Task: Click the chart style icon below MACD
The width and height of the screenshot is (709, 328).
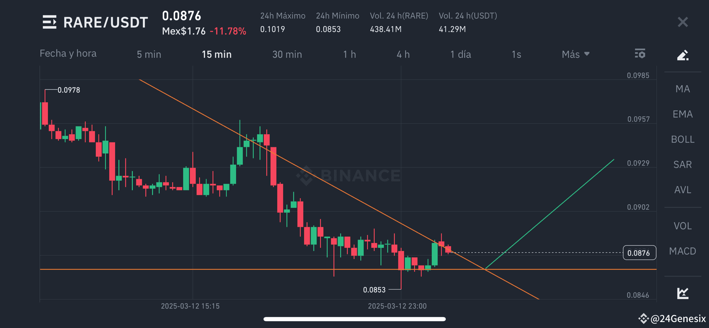Action: pos(682,293)
